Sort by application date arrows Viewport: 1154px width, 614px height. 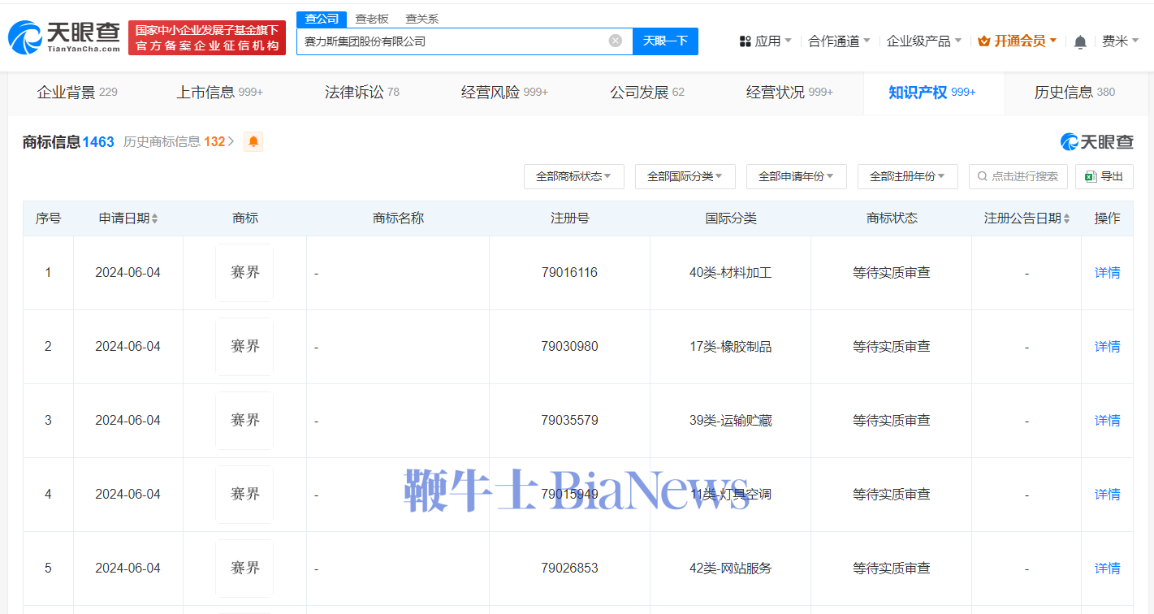154,218
